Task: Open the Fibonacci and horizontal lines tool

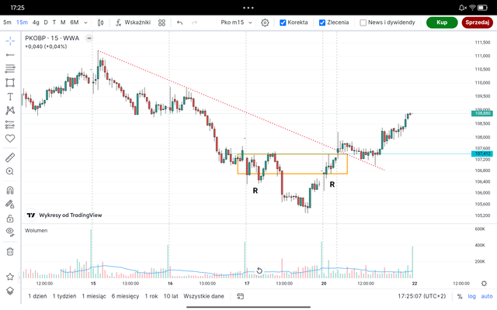Action: (x=10, y=69)
